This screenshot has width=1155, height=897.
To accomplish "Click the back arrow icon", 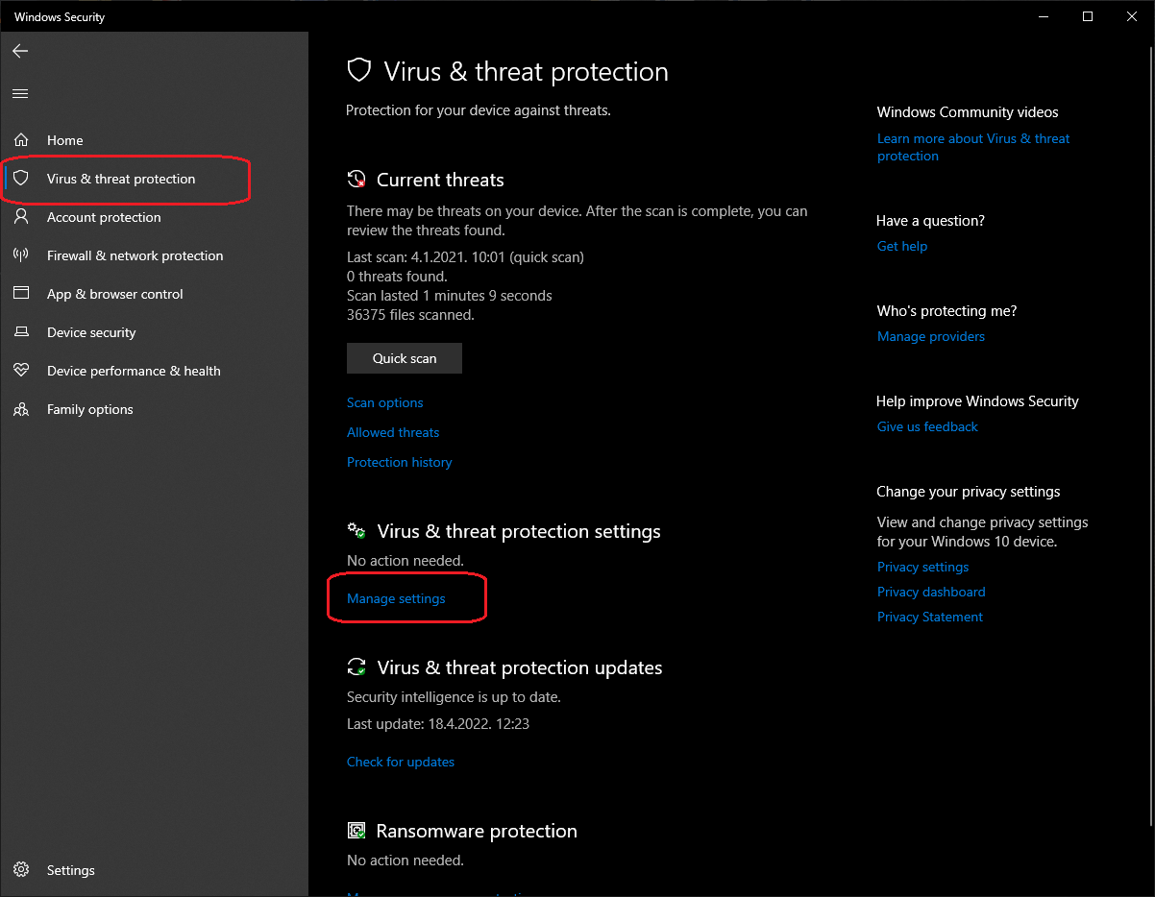I will (20, 51).
